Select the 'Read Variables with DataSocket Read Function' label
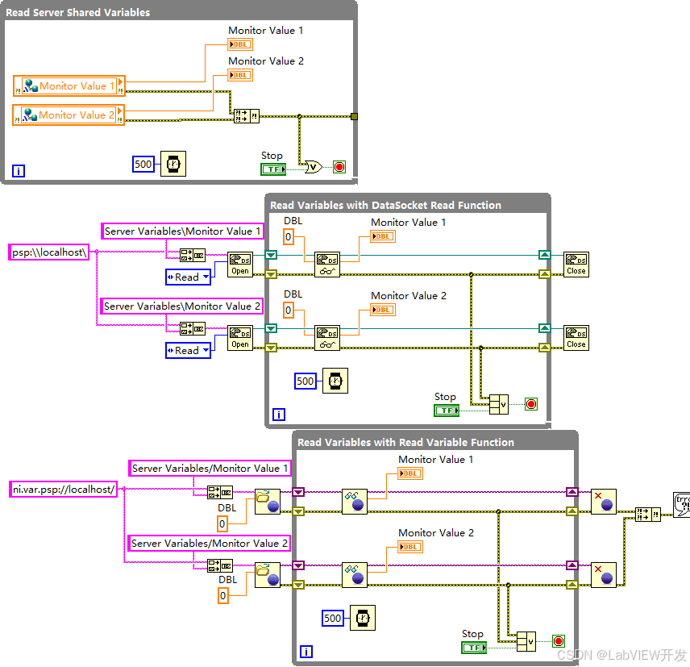690x667 pixels. point(385,205)
